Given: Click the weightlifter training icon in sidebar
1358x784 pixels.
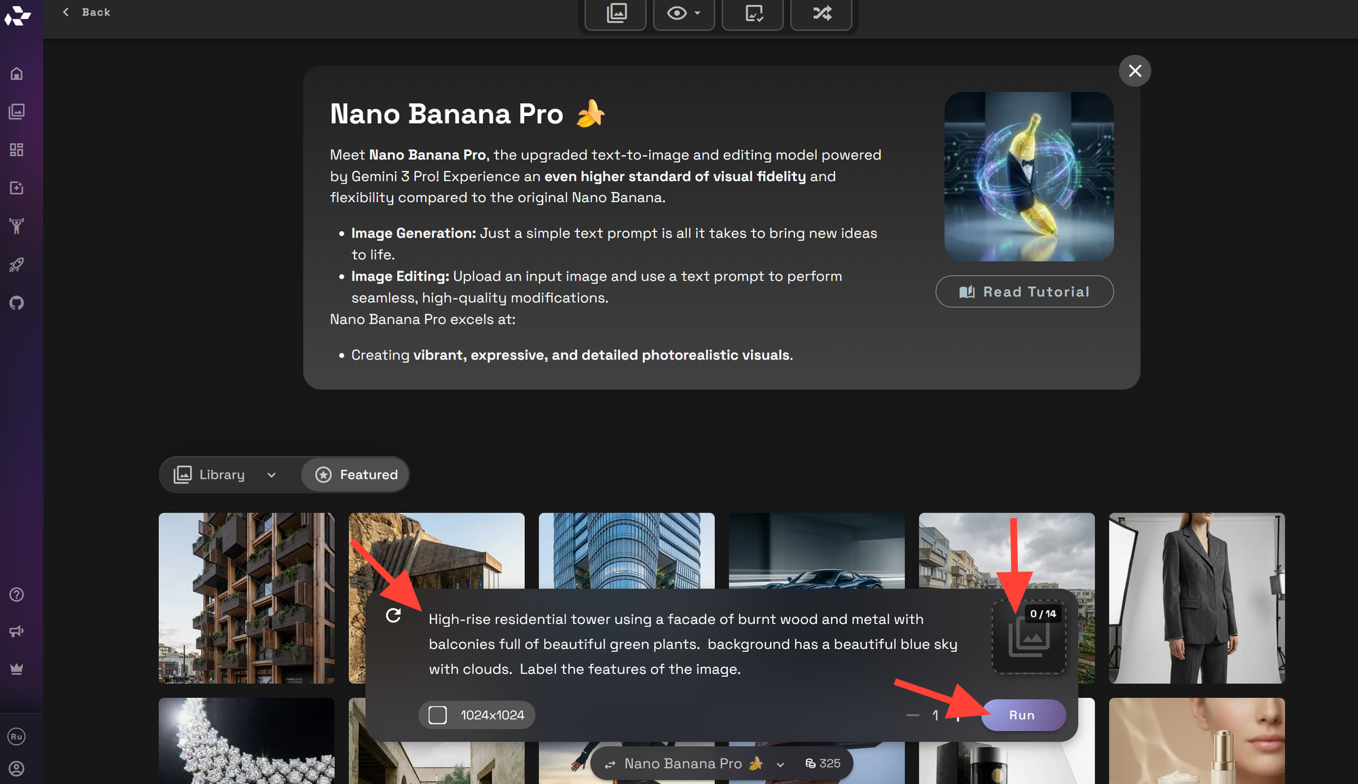Looking at the screenshot, I should (x=16, y=226).
